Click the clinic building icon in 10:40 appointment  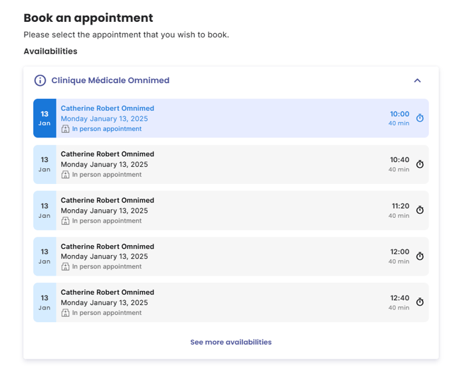tap(65, 175)
